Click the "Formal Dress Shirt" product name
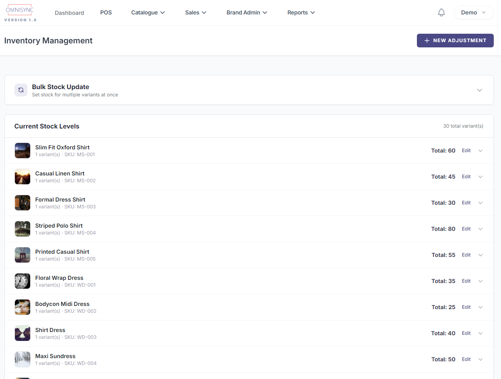 click(60, 200)
